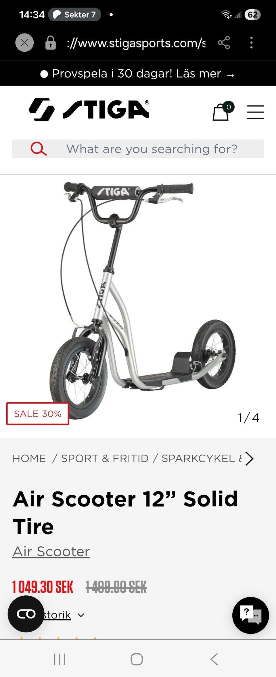Open the accessibility round black button
Screen dimensions: 276x677
coord(26,614)
